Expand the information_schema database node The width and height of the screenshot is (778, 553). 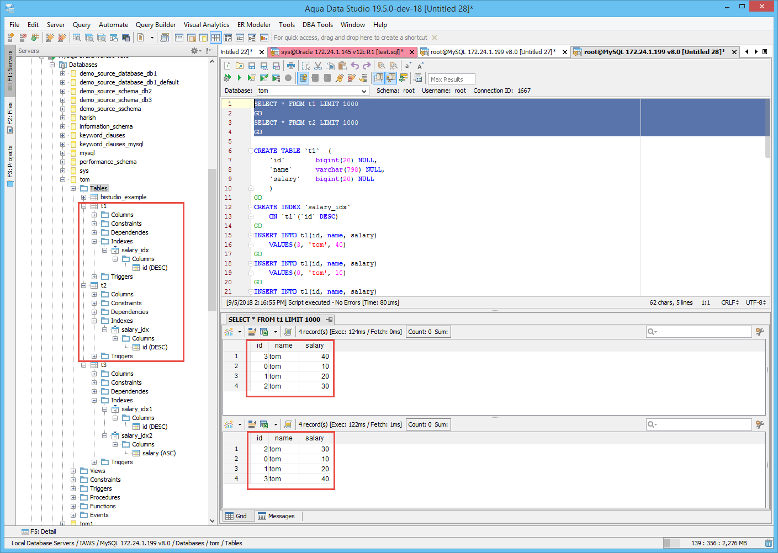coord(63,126)
